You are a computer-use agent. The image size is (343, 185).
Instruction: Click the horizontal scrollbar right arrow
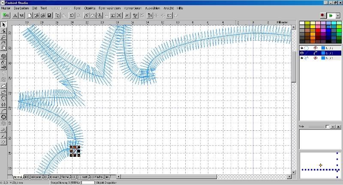pyautogui.click(x=289, y=177)
